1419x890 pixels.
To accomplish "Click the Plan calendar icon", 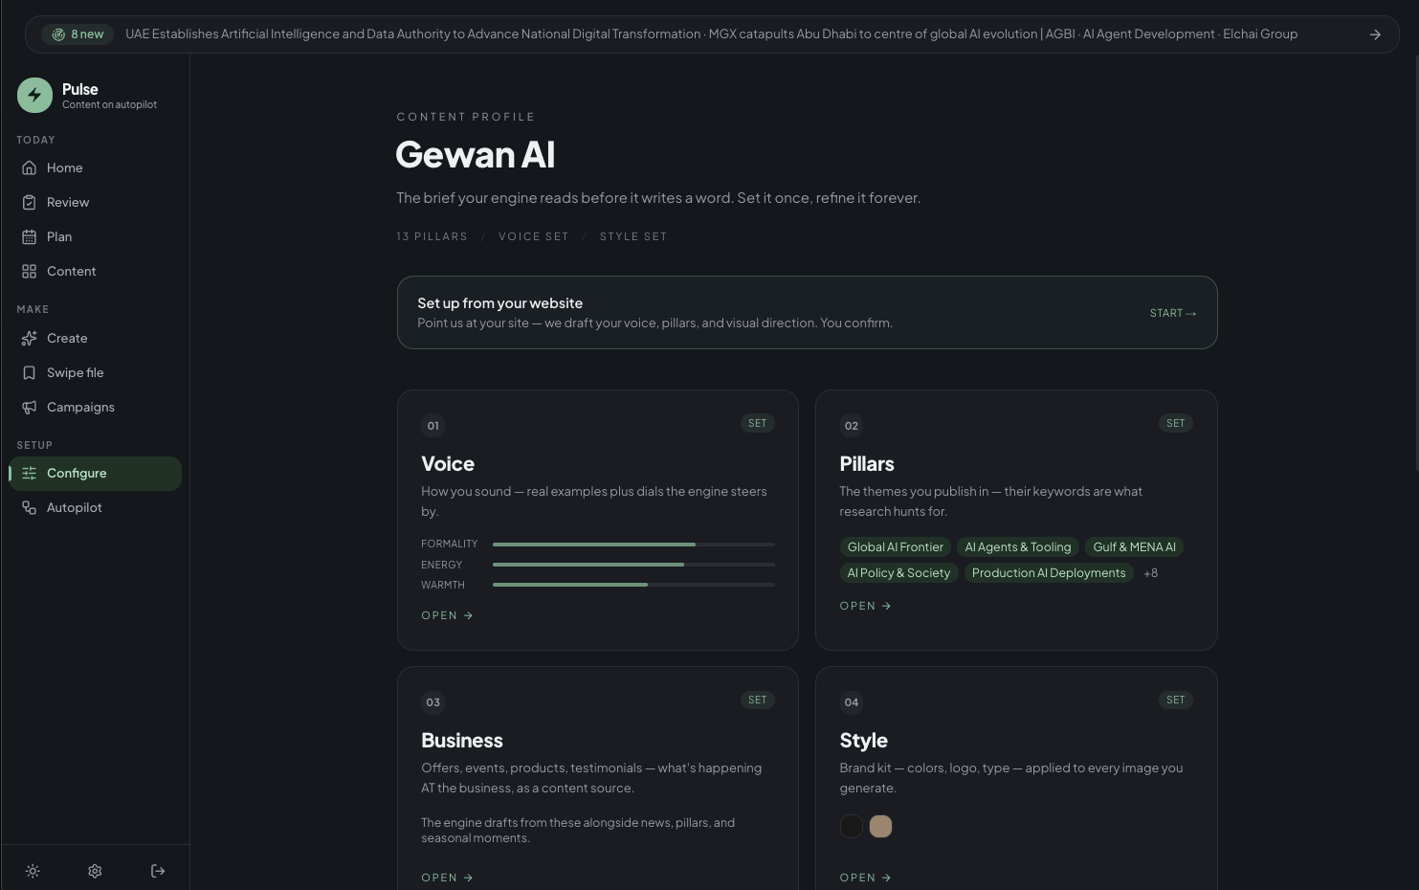I will coord(30,236).
